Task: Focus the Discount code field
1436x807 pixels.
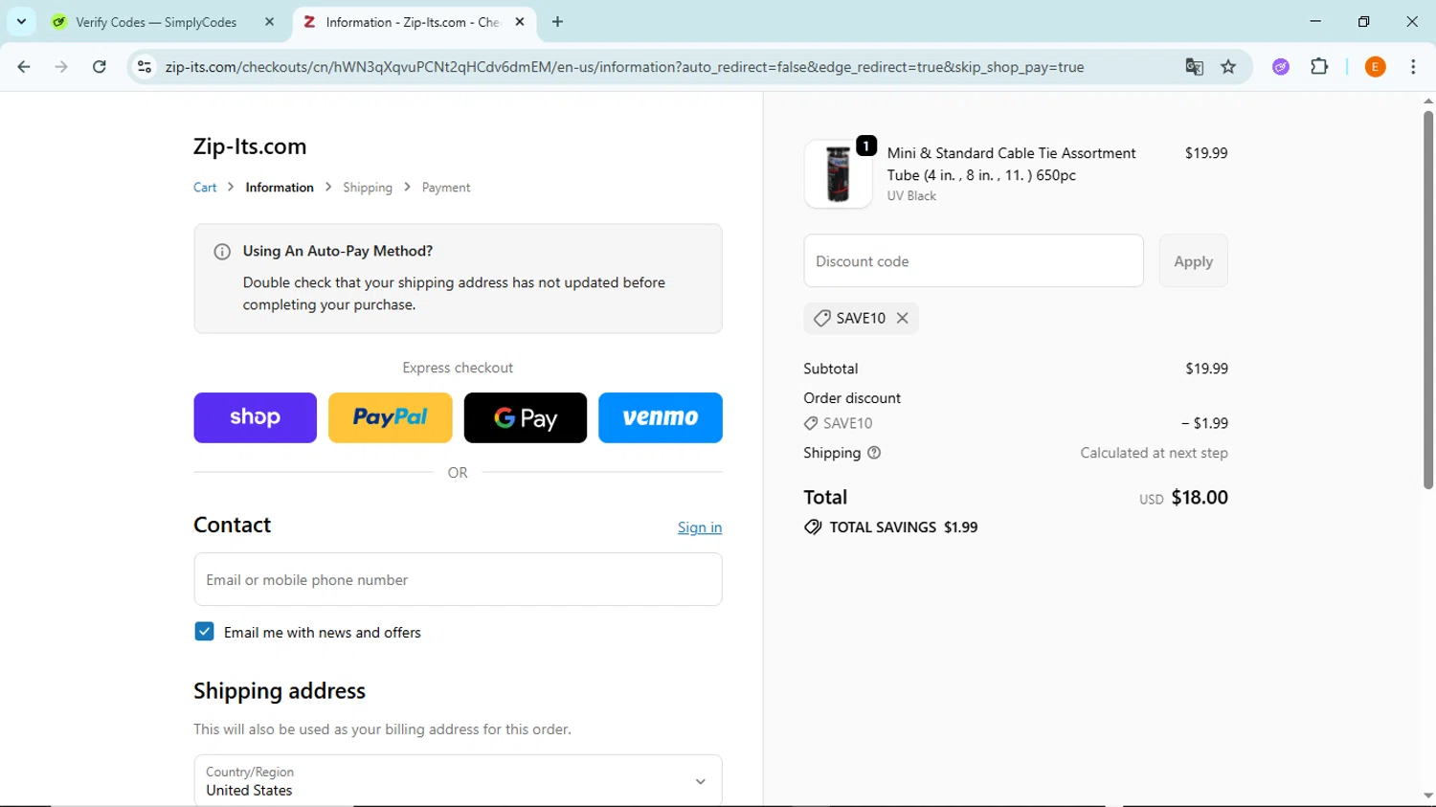Action: [974, 260]
